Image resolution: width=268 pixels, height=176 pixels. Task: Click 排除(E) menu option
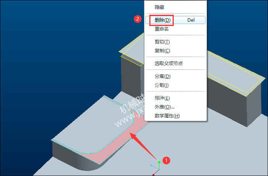click(162, 98)
